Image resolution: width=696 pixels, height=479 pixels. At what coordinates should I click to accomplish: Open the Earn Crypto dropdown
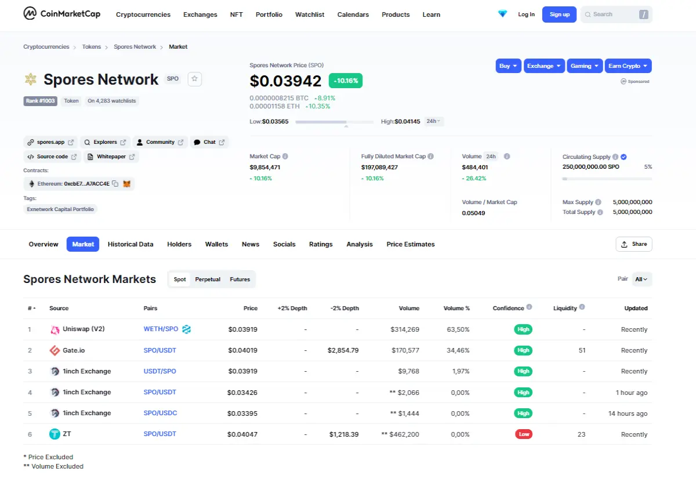628,66
